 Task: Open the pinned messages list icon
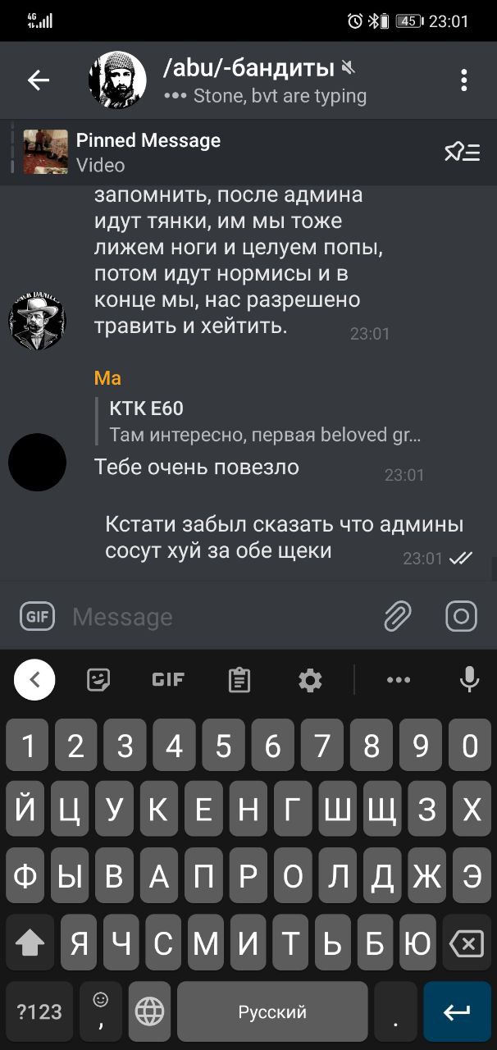[463, 152]
